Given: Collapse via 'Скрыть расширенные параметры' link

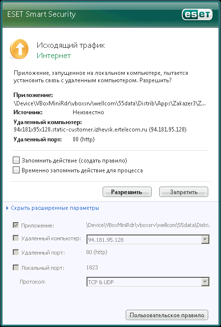Looking at the screenshot, I should coord(55,208).
